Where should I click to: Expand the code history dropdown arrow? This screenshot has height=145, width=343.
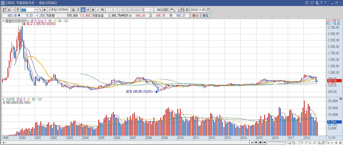(36, 10)
